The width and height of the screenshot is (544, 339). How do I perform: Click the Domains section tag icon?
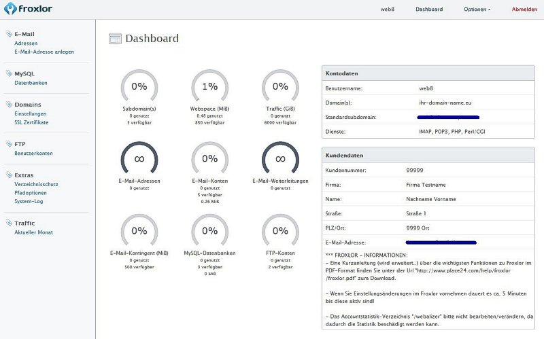8,105
